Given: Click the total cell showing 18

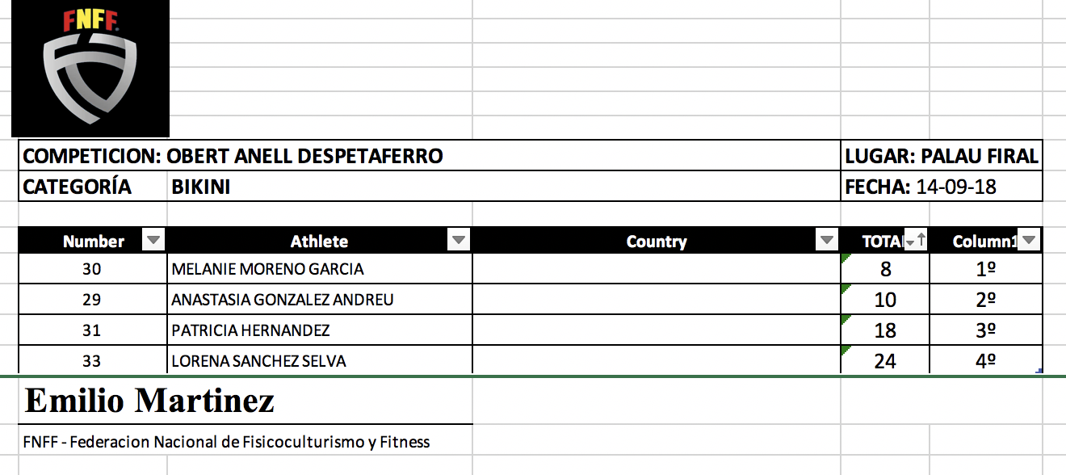Looking at the screenshot, I should (885, 330).
